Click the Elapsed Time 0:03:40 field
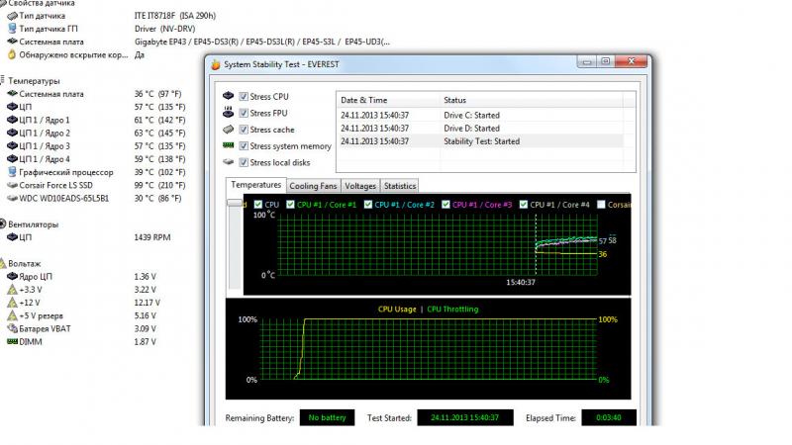 609,417
